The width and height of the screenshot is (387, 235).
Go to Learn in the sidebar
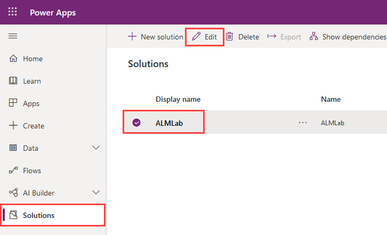(x=32, y=81)
